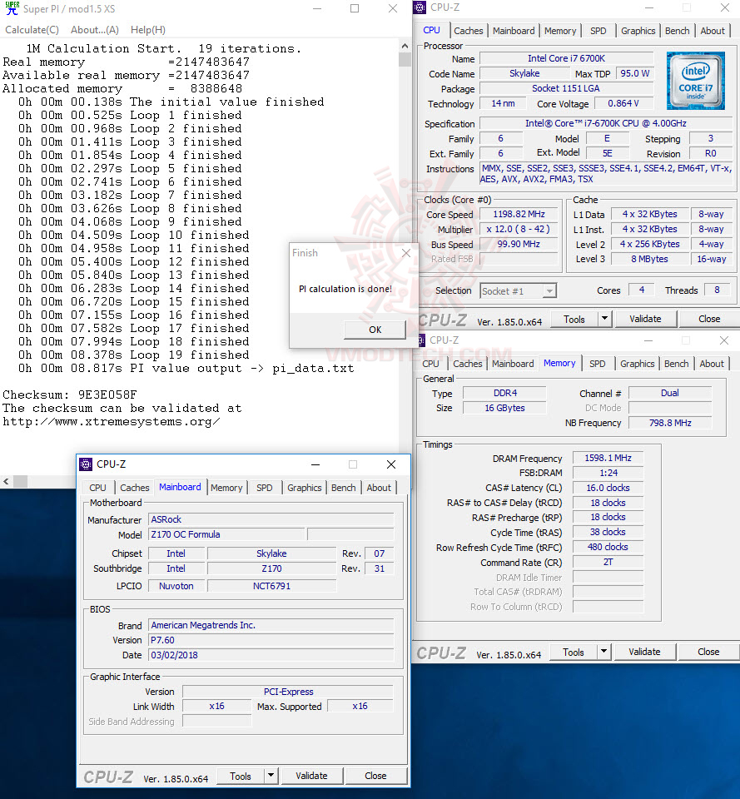Close the Finish dialog with X

coord(406,253)
